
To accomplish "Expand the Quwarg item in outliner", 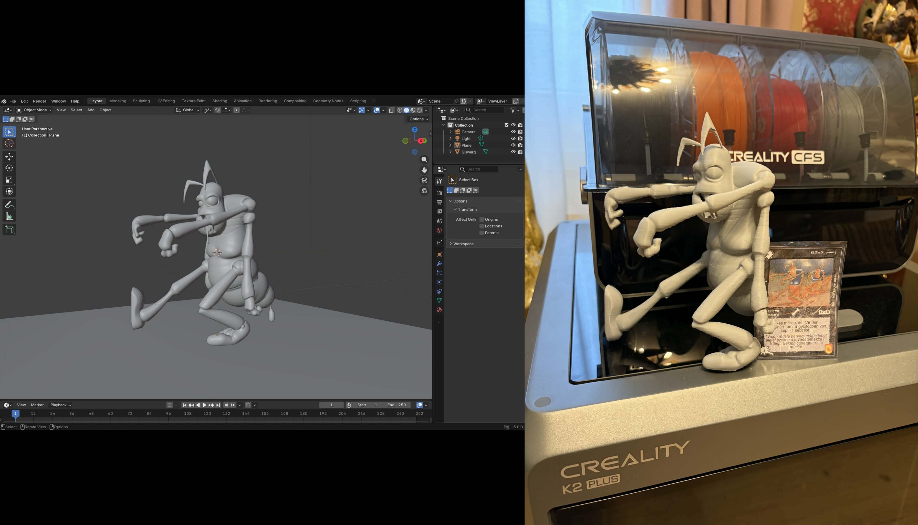I will pos(450,152).
